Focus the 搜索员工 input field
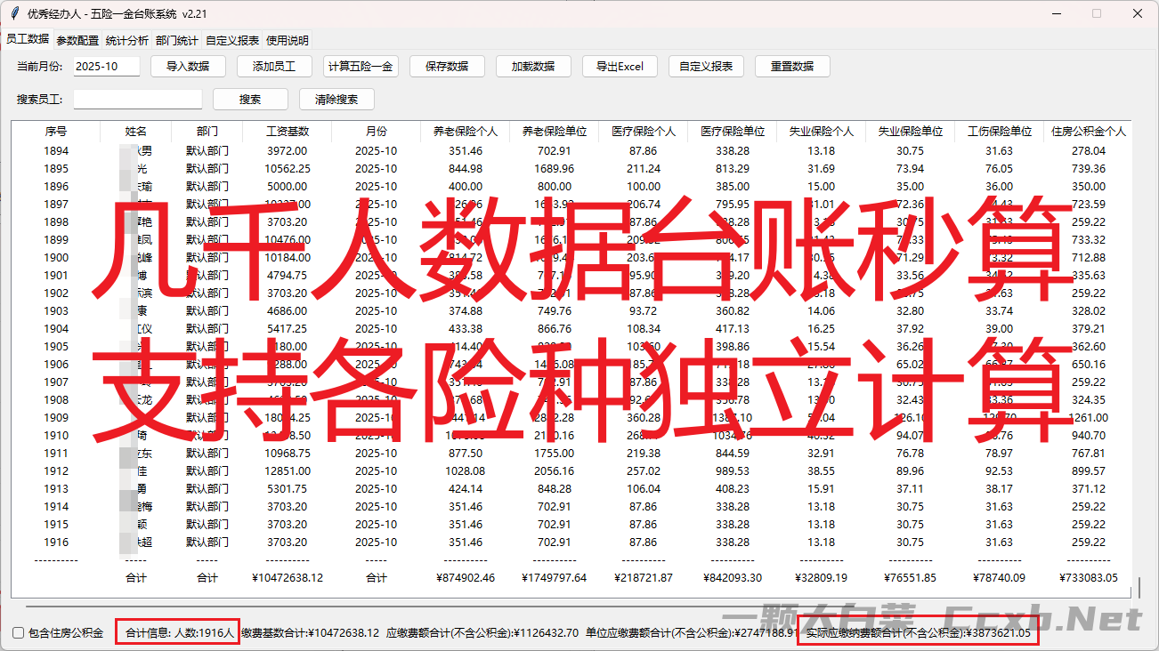Image resolution: width=1159 pixels, height=651 pixels. [x=138, y=100]
